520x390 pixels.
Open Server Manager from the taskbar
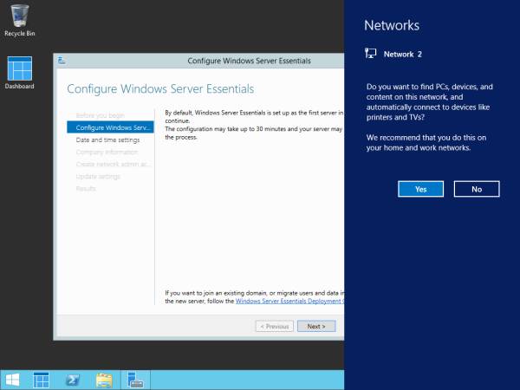(135, 380)
